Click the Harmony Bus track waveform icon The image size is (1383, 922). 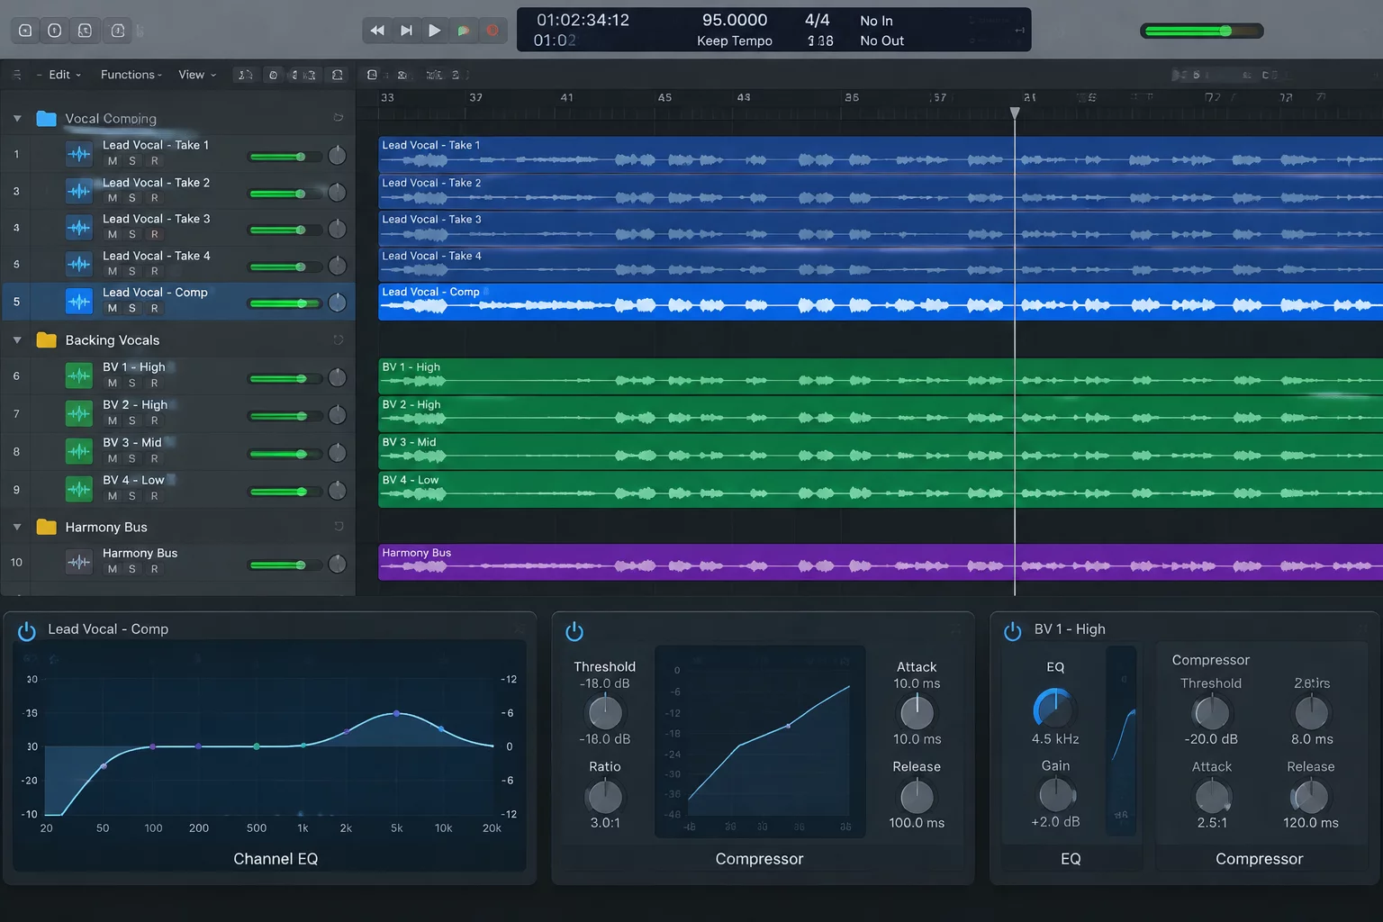coord(79,563)
